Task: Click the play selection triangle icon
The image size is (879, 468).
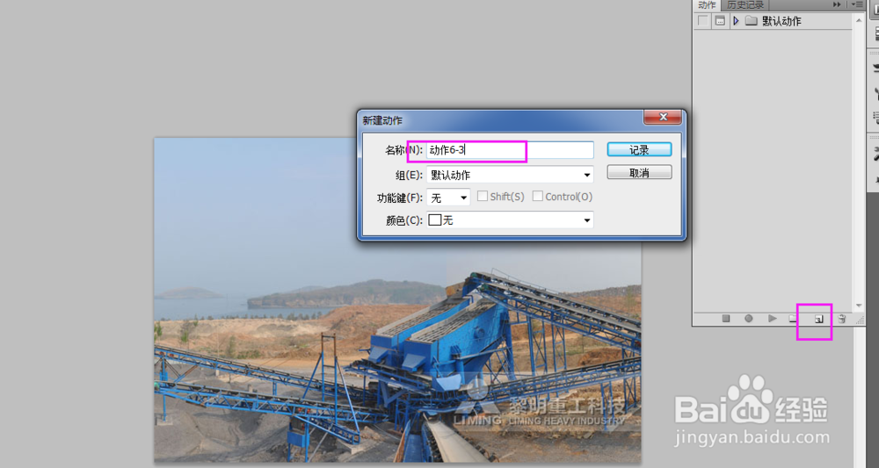Action: (x=773, y=319)
